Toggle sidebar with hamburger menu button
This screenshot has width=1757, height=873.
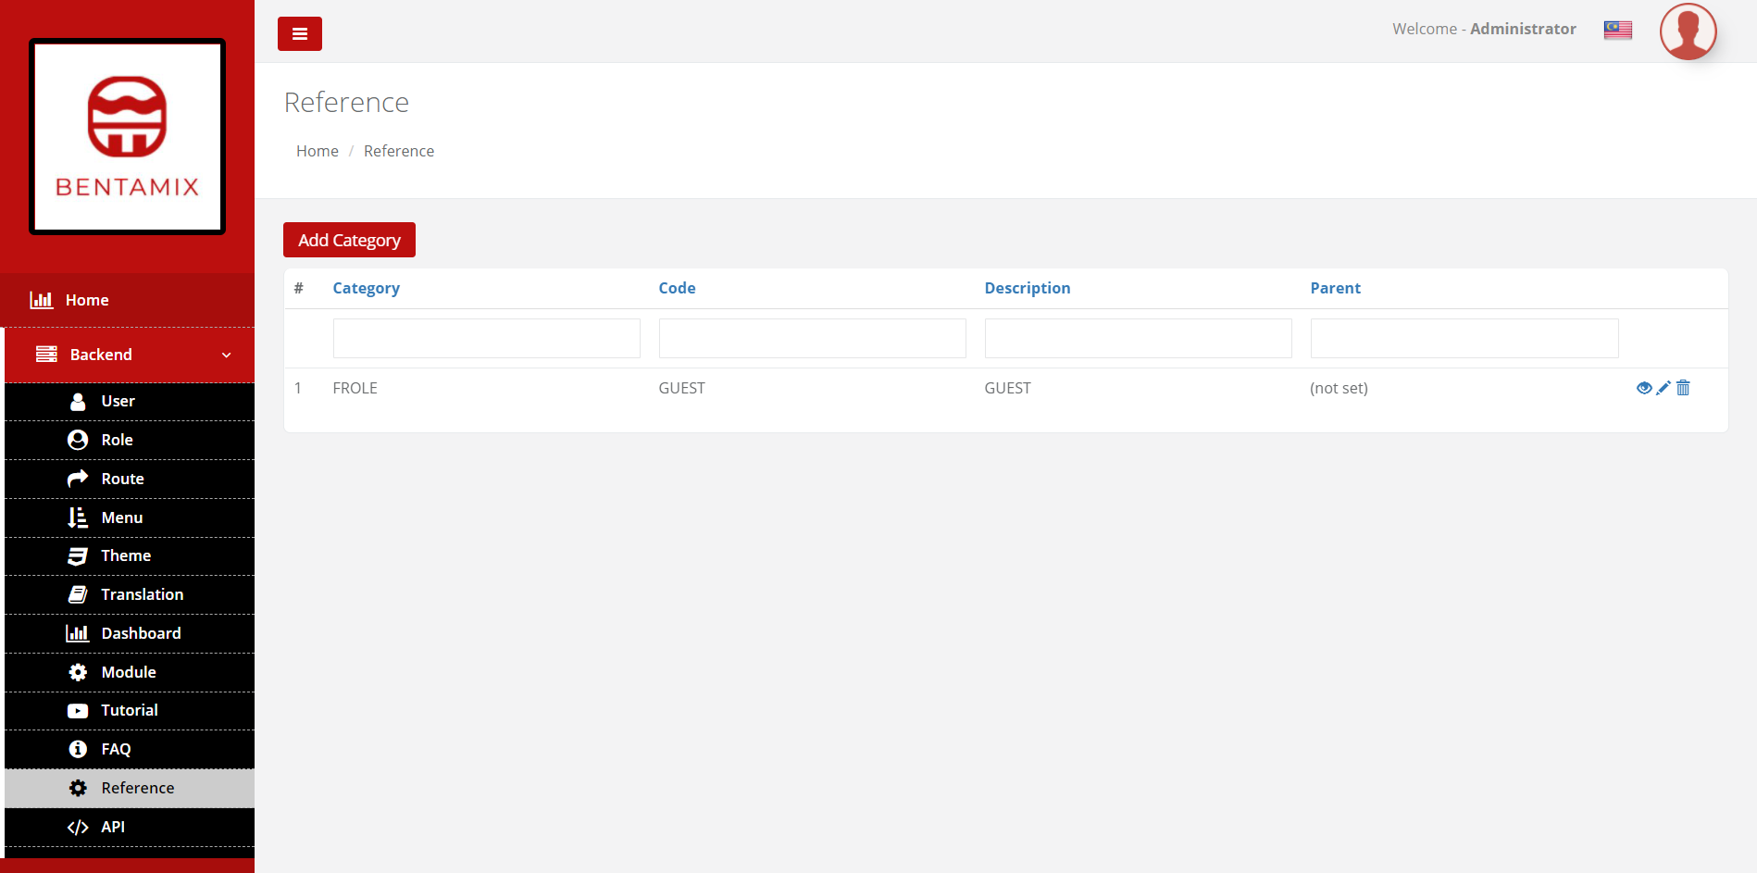(299, 34)
